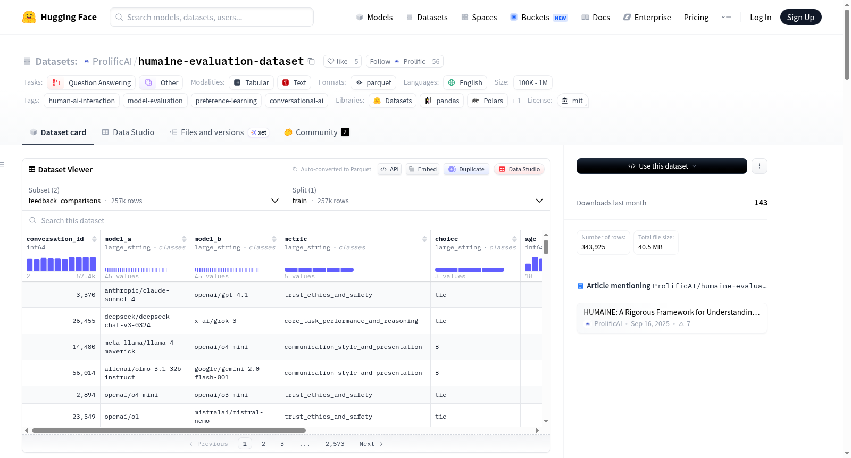Sort the conversation_id column with its sort icon

[x=94, y=239]
